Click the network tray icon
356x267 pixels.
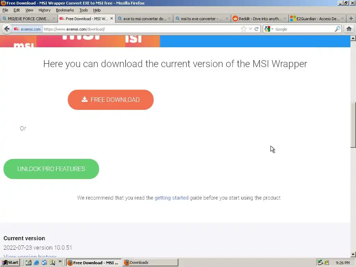point(320,262)
